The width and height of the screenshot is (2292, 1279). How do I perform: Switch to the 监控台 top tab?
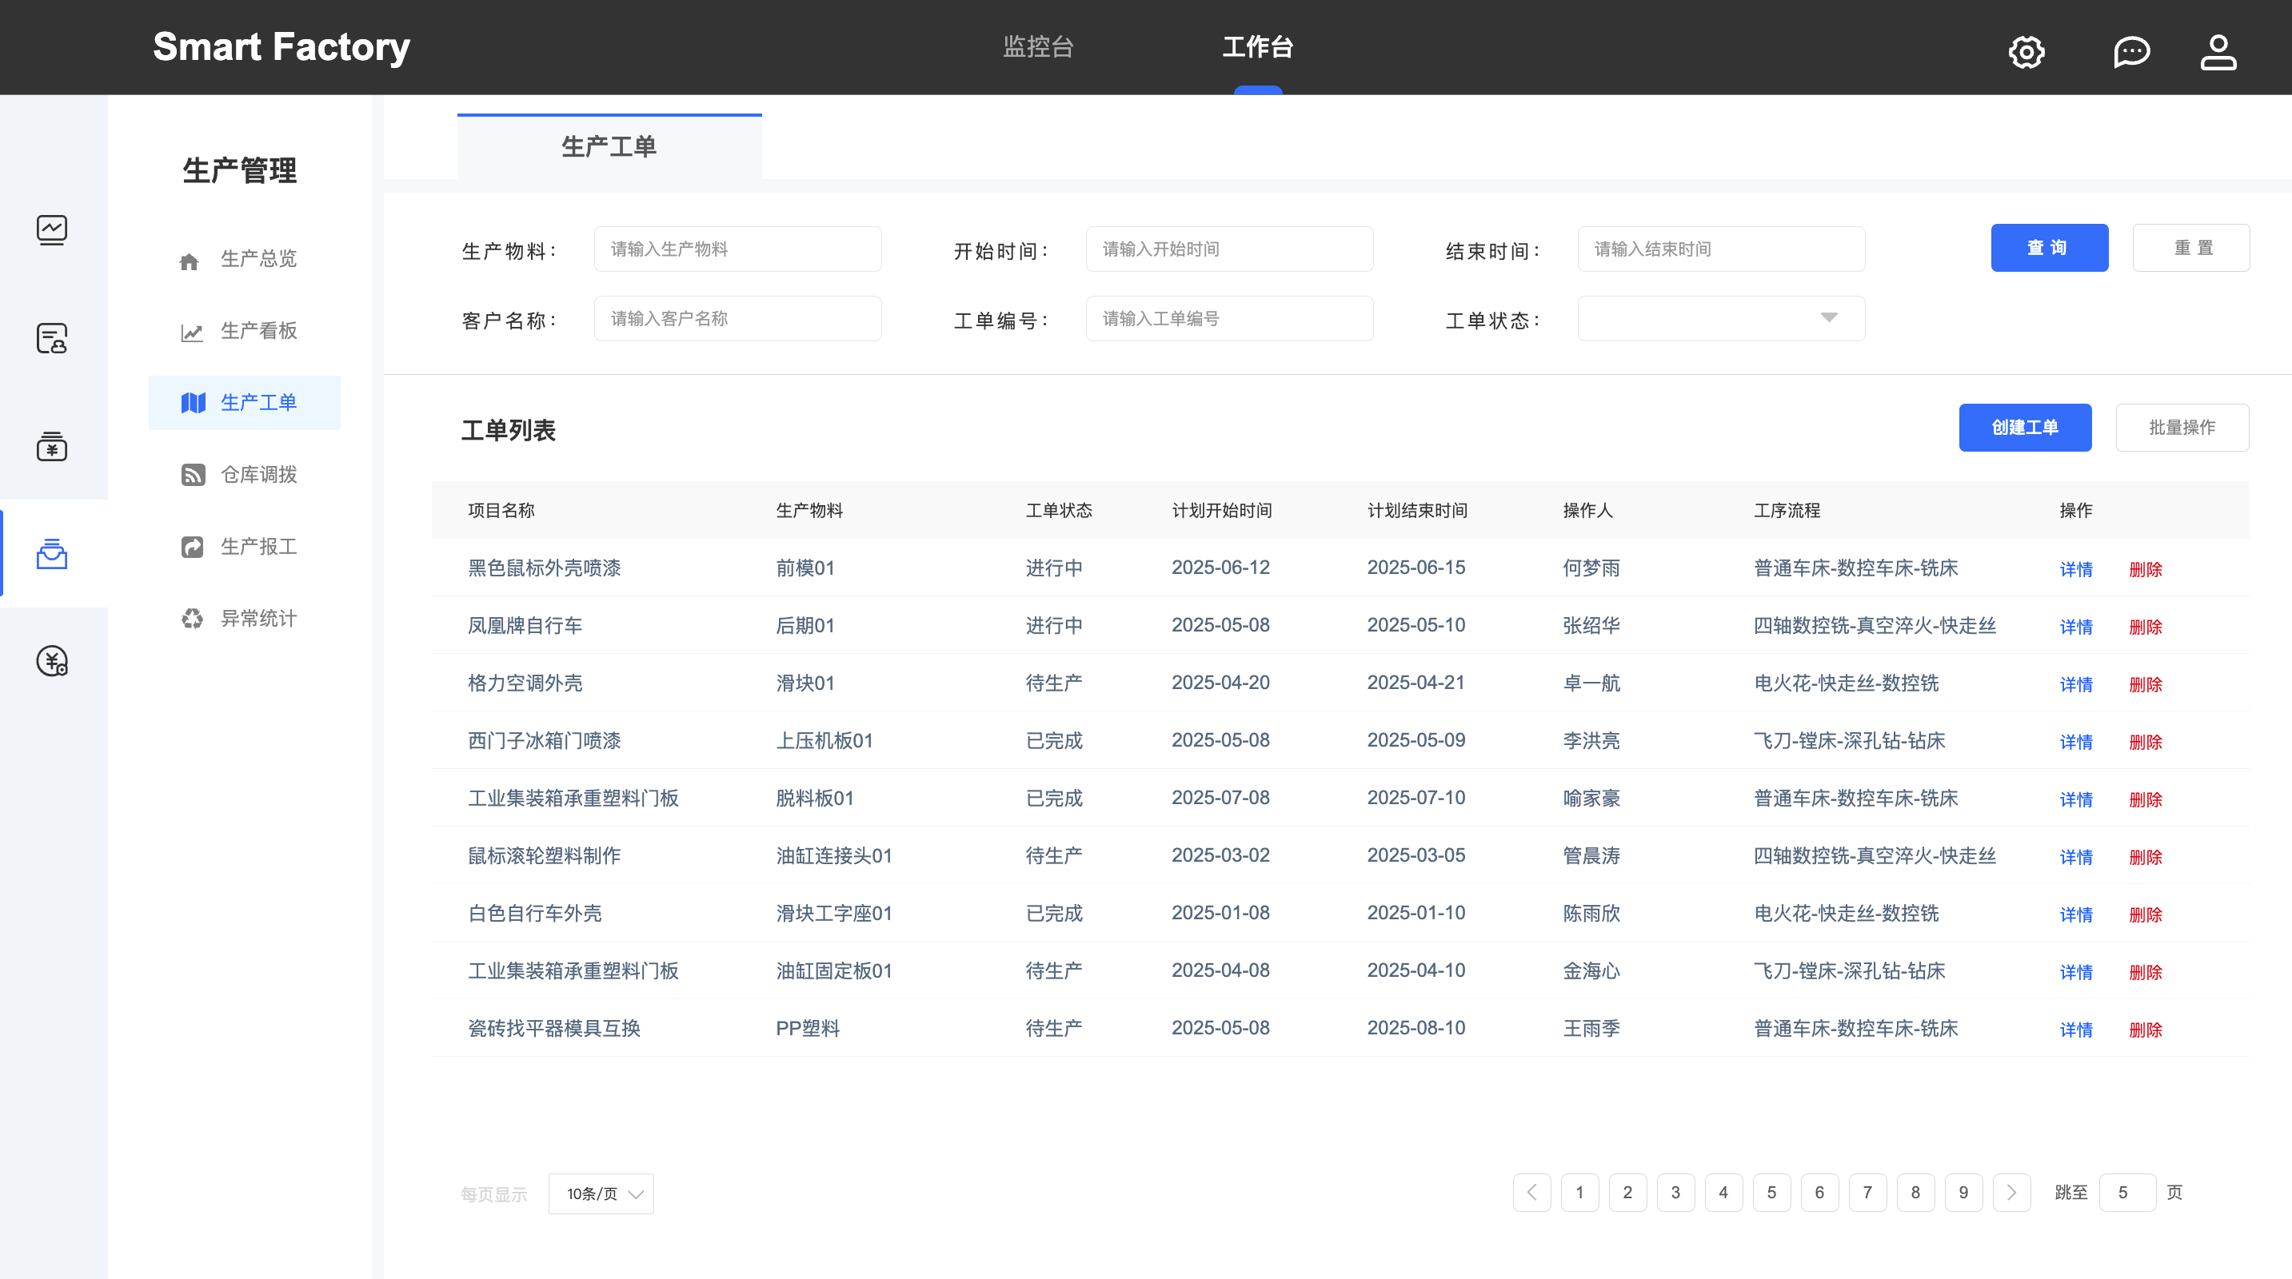click(1037, 46)
